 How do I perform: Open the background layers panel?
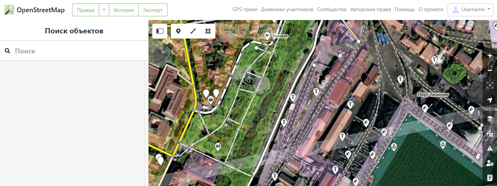pos(490,119)
